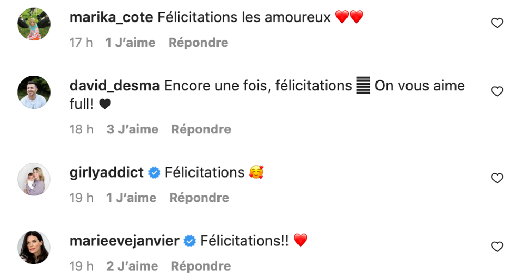Go to girlyaddict's profile via username

click(107, 172)
